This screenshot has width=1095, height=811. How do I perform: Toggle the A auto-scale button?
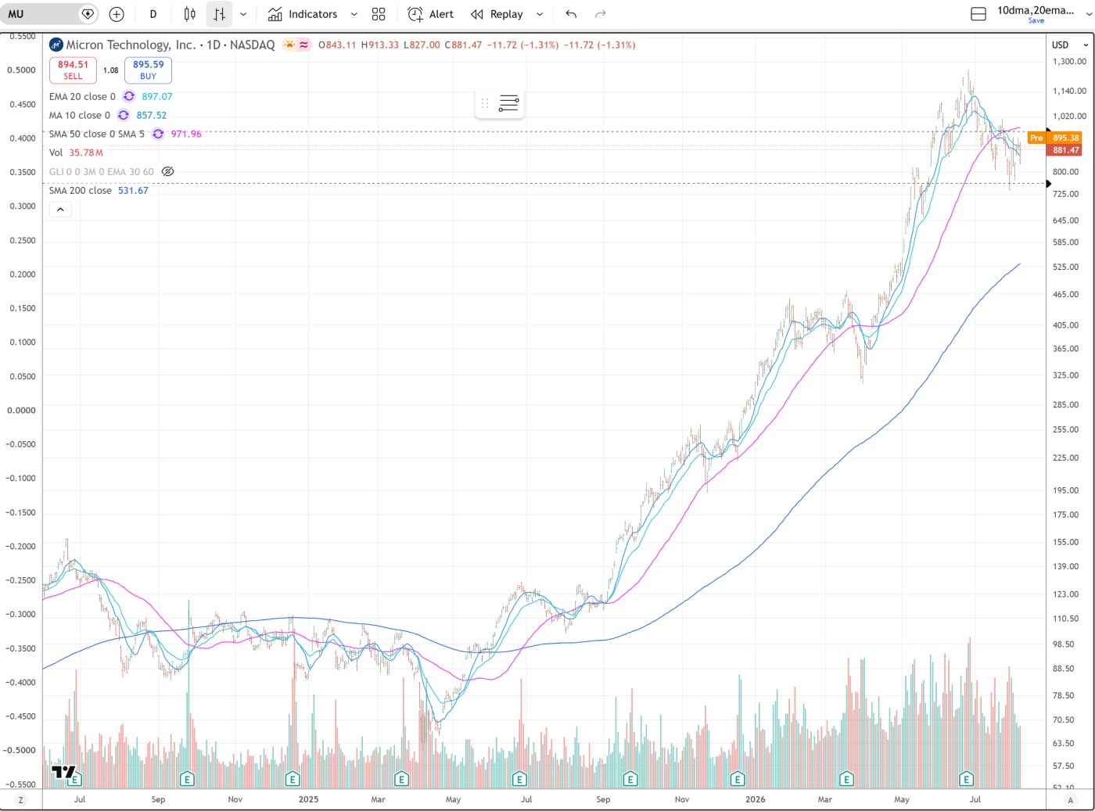coord(1070,800)
